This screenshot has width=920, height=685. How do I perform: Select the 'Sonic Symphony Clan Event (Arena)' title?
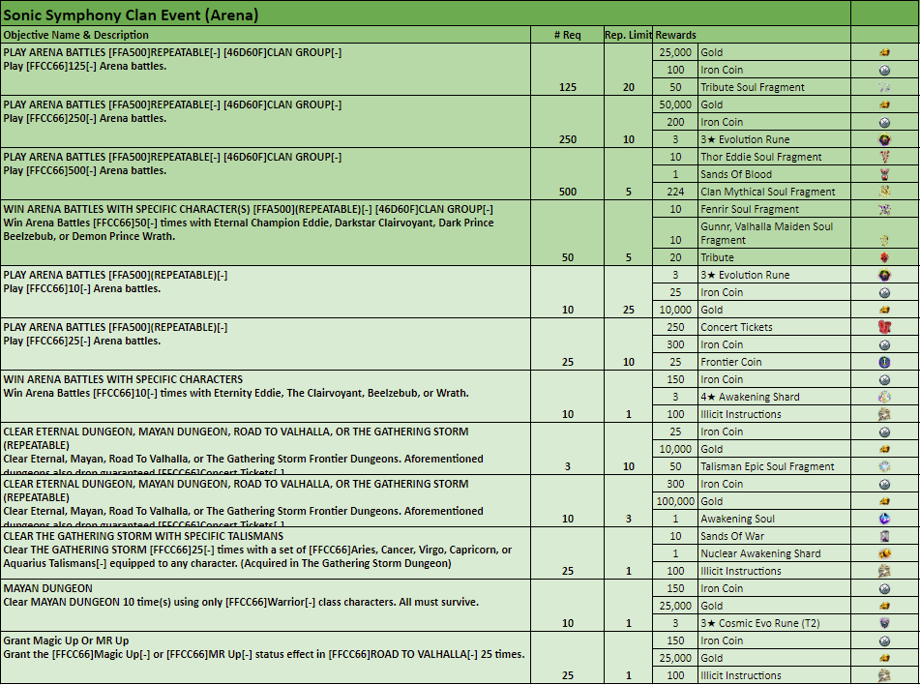131,15
